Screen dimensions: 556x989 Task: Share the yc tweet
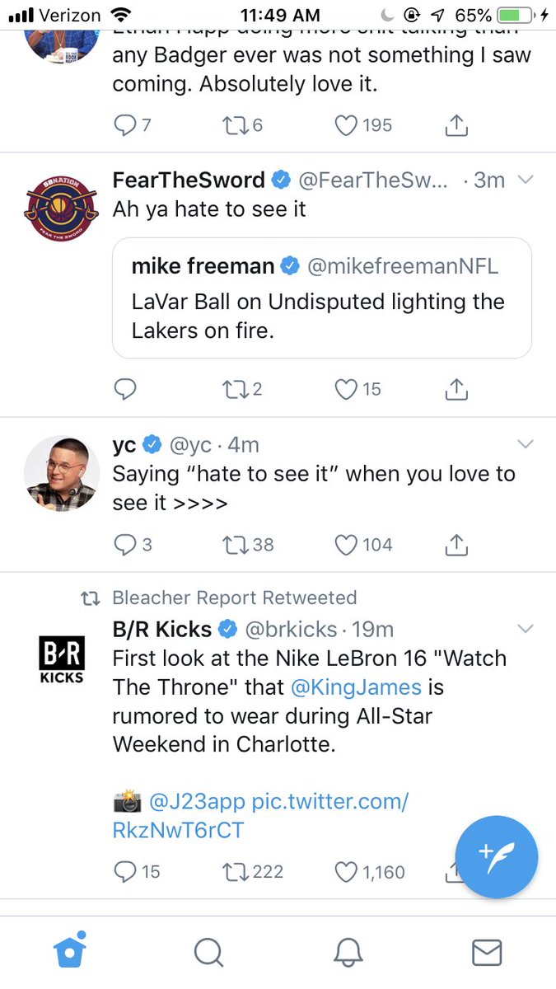pyautogui.click(x=456, y=545)
